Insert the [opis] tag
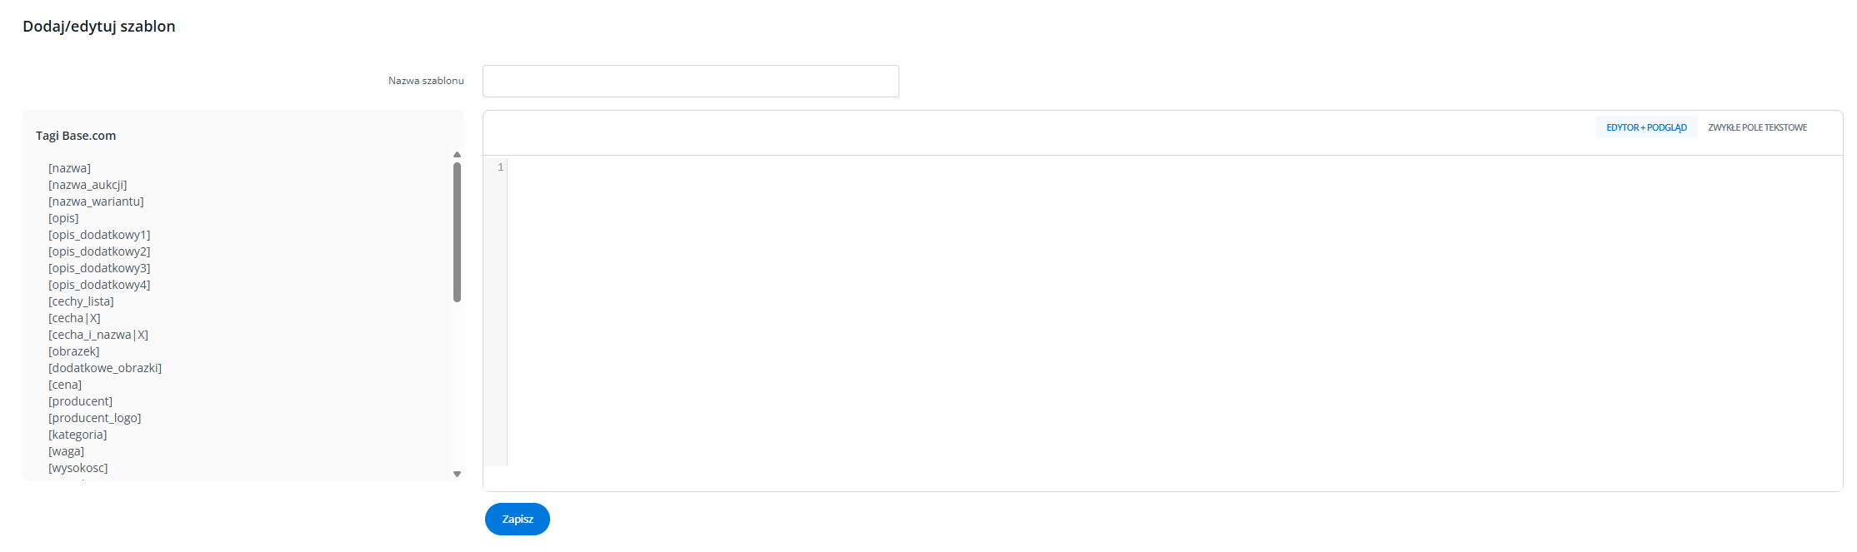Screen dimensions: 1857x552 point(63,218)
